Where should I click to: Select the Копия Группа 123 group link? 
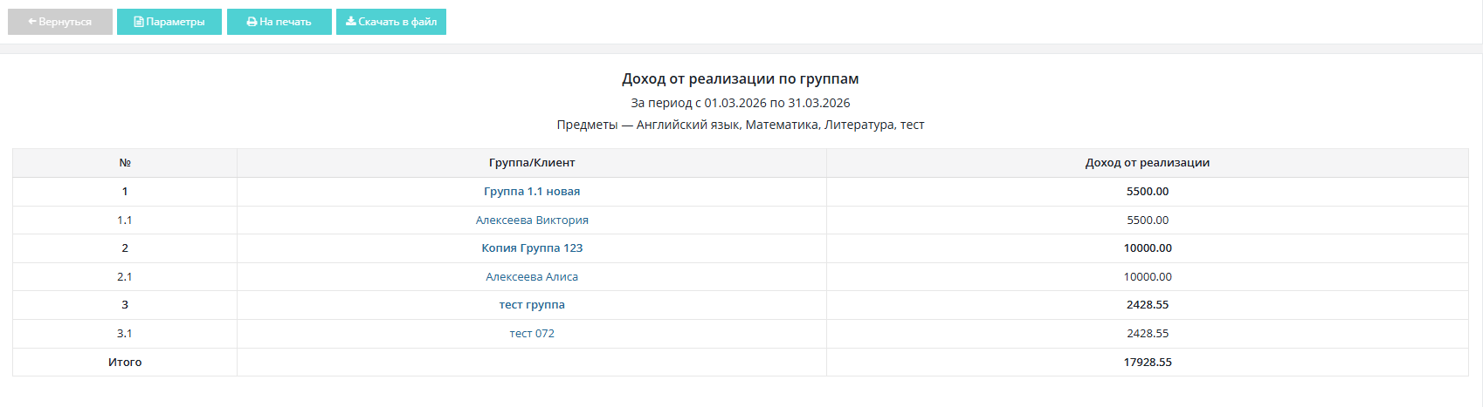[x=532, y=248]
